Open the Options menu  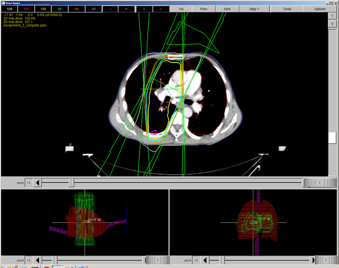click(x=320, y=9)
